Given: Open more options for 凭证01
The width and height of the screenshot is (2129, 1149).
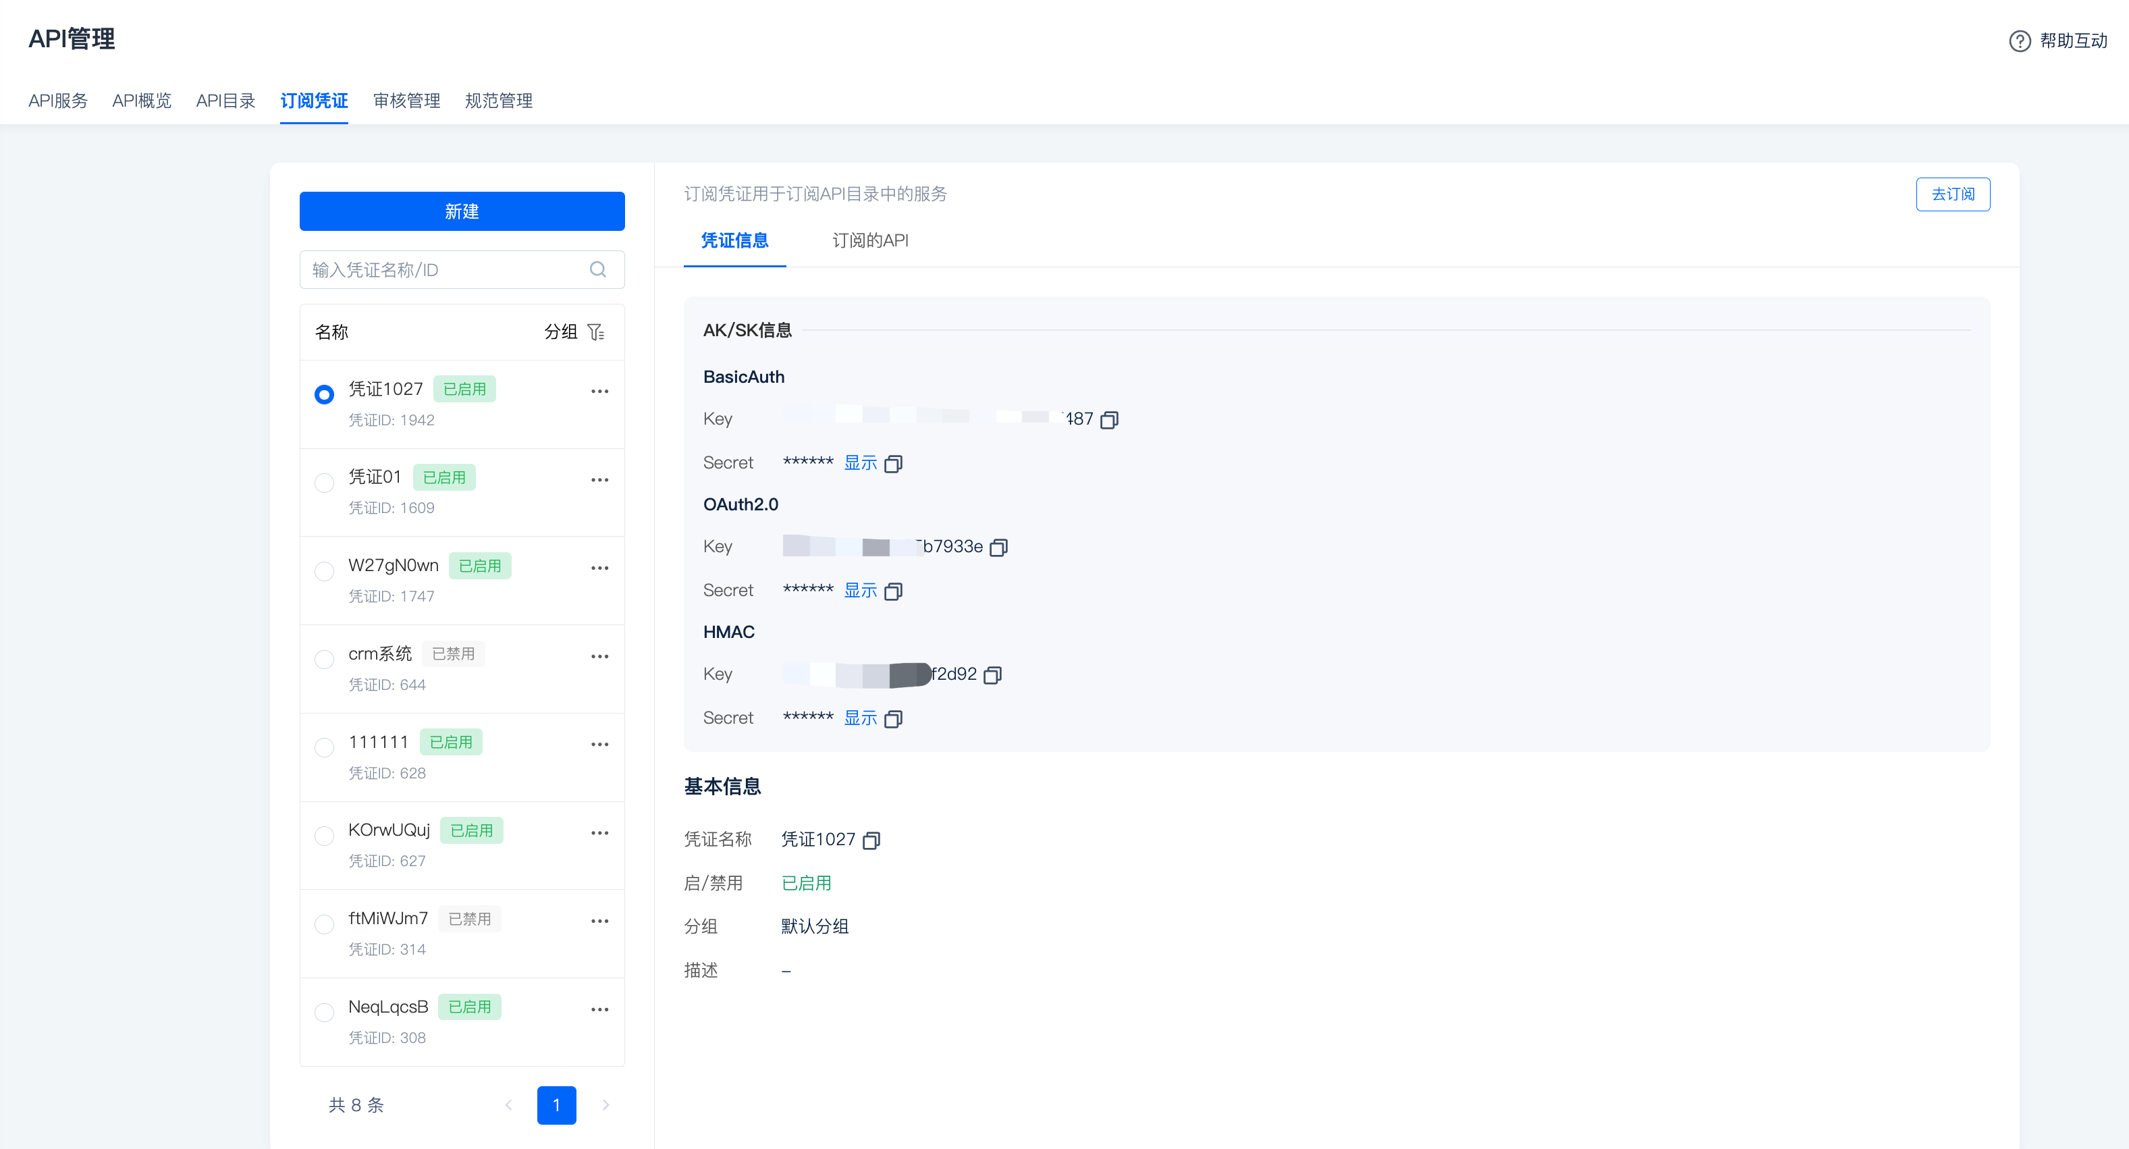Looking at the screenshot, I should point(599,479).
